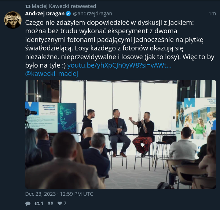Click the quote marks icon

pos(50,203)
